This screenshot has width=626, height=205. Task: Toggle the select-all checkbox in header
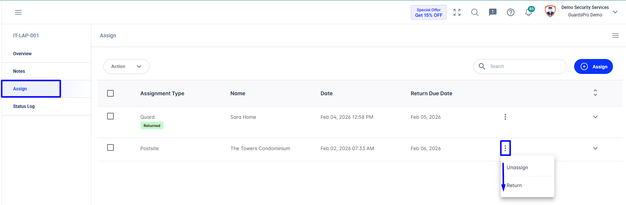(x=110, y=93)
